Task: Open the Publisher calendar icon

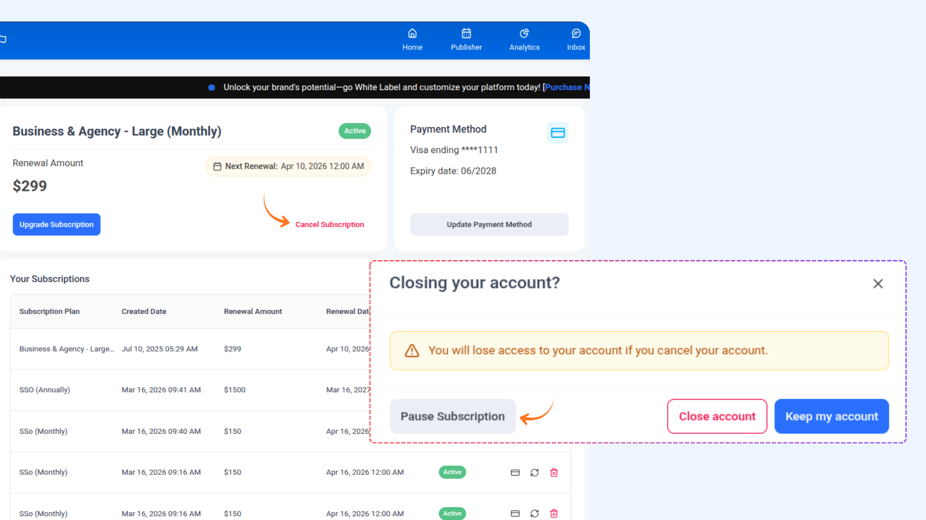Action: [466, 33]
